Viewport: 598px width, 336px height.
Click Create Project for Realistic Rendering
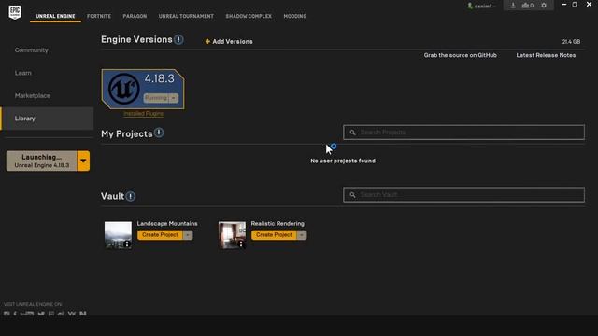(x=274, y=235)
